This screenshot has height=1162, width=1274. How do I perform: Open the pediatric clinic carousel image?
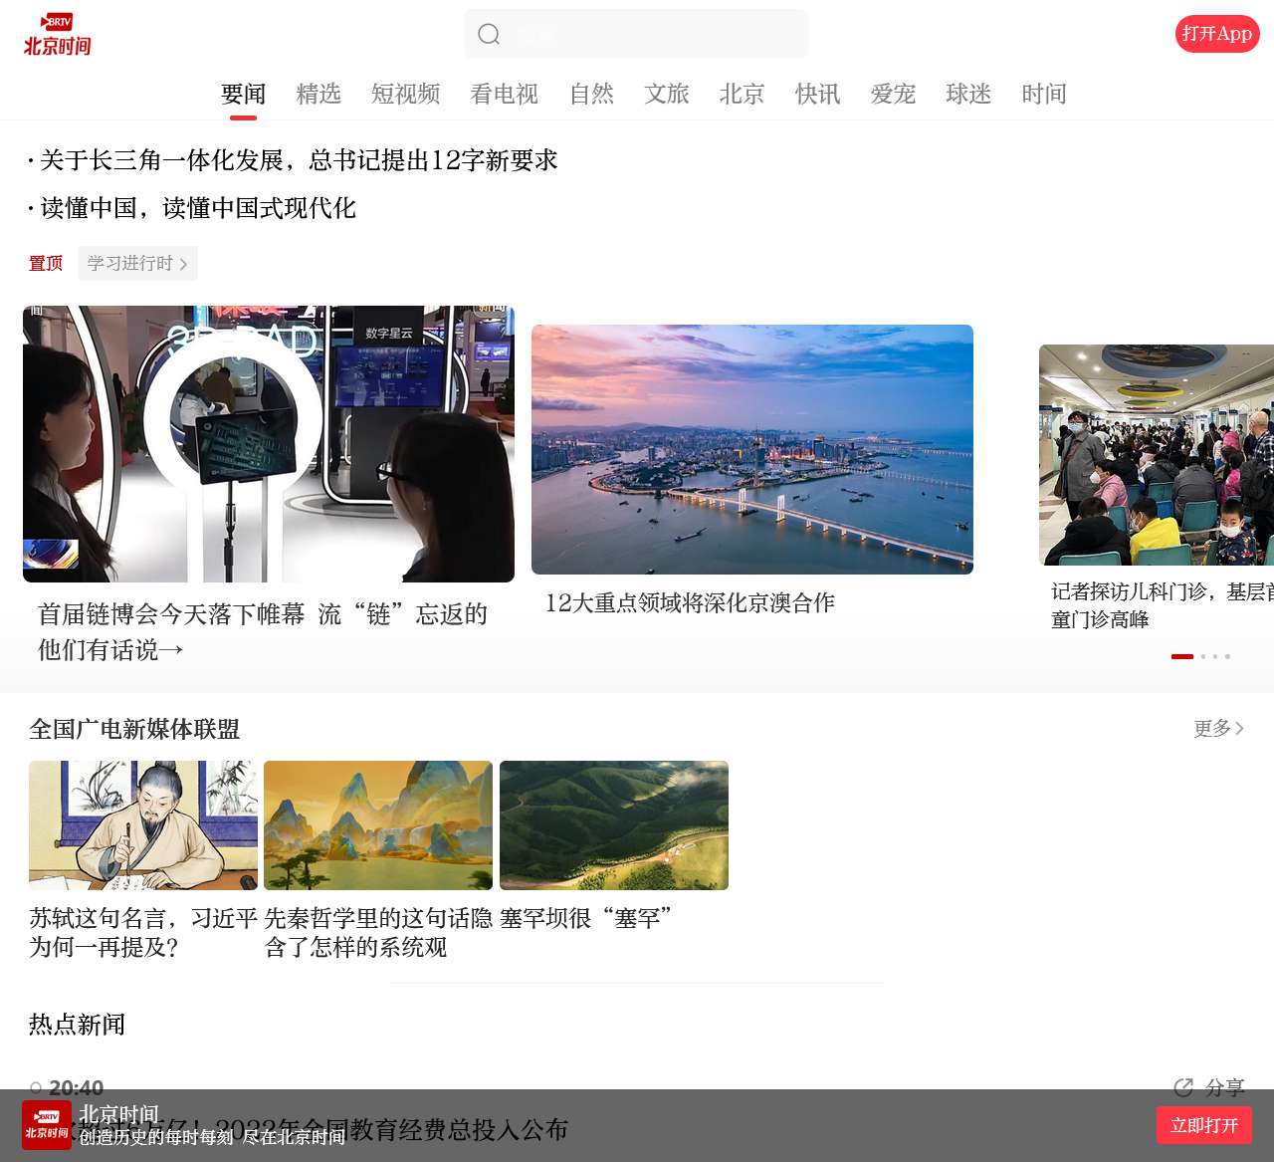(x=1157, y=455)
